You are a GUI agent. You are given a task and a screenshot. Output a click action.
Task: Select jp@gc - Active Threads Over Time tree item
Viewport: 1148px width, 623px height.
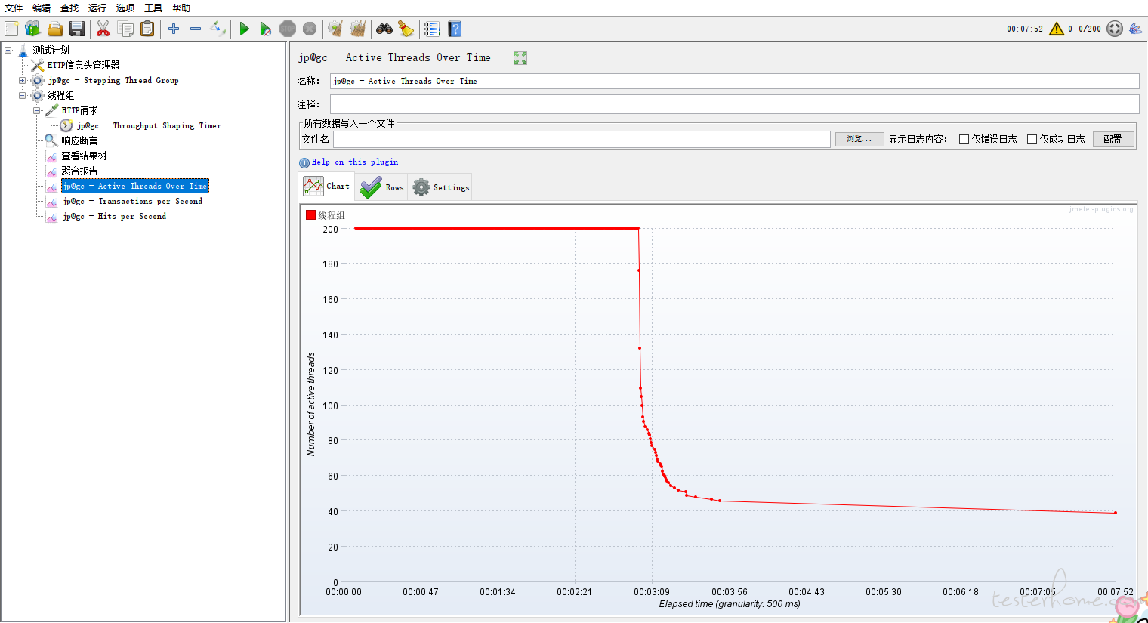click(134, 186)
